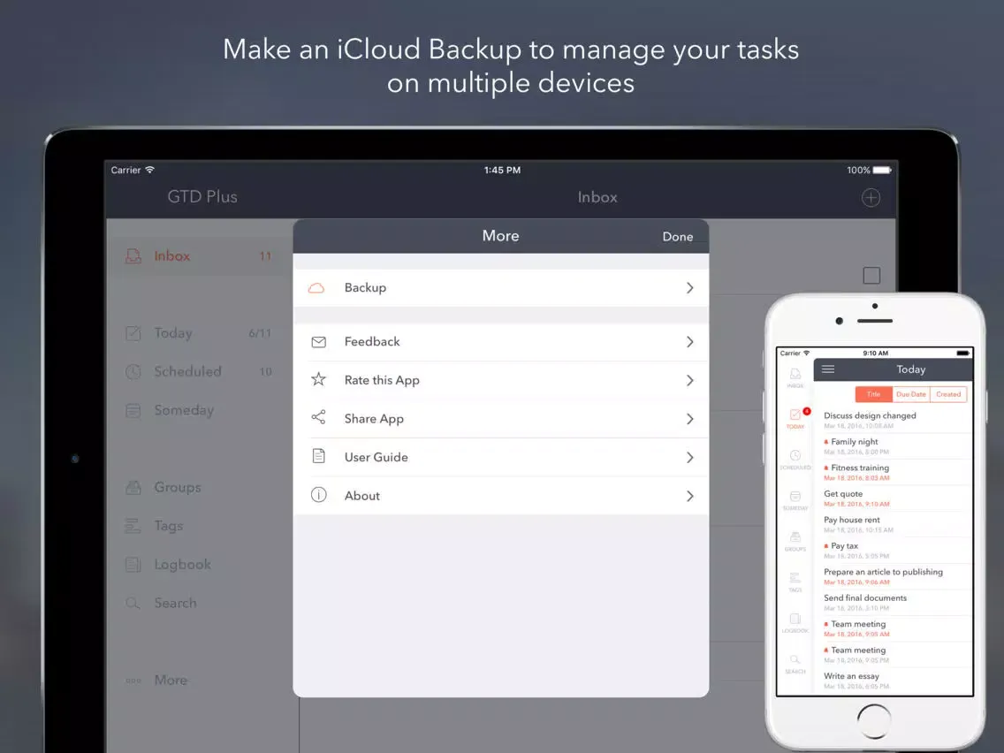Open the 'Fitness training' task
This screenshot has height=753, width=1004.
point(894,473)
